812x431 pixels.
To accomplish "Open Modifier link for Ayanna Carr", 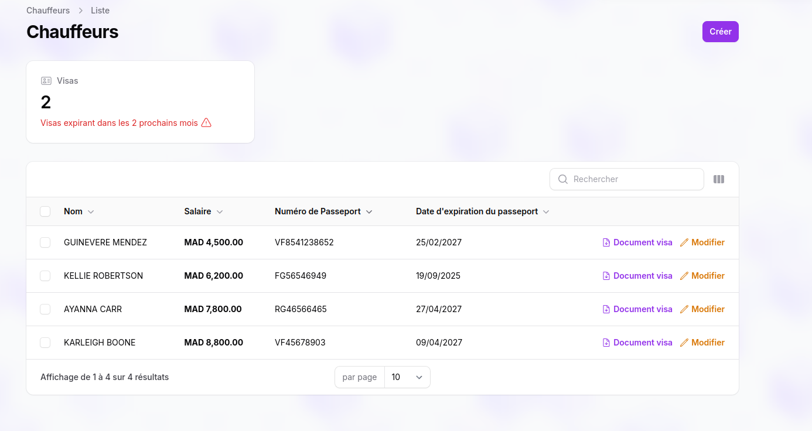I will coord(707,309).
